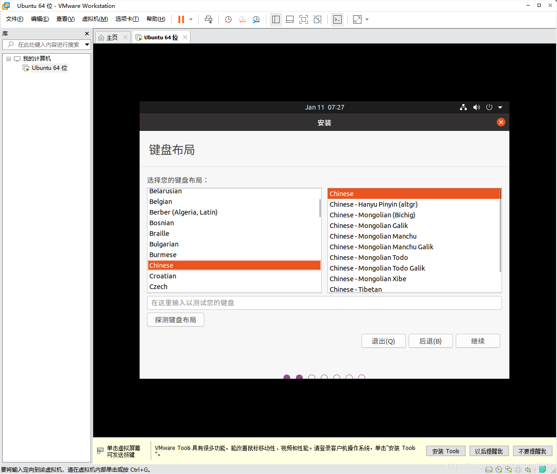
Task: Open the 编辑(E) menu
Action: pos(40,19)
